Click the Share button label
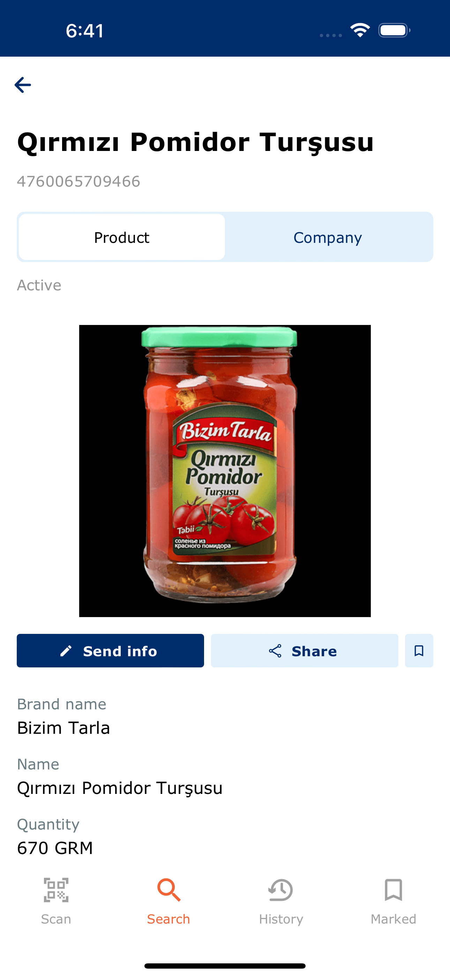This screenshot has width=450, height=977. coord(314,651)
